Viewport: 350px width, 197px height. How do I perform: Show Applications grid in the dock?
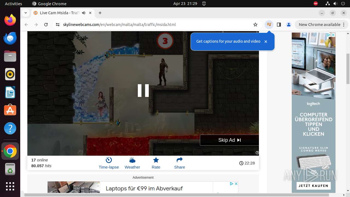pos(10,186)
